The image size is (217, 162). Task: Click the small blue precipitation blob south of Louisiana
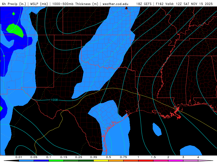(x=157, y=130)
